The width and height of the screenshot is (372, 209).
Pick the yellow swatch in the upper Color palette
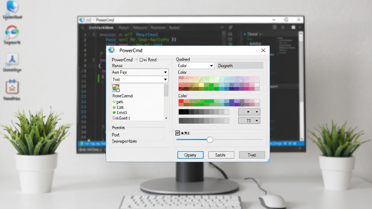(x=201, y=85)
